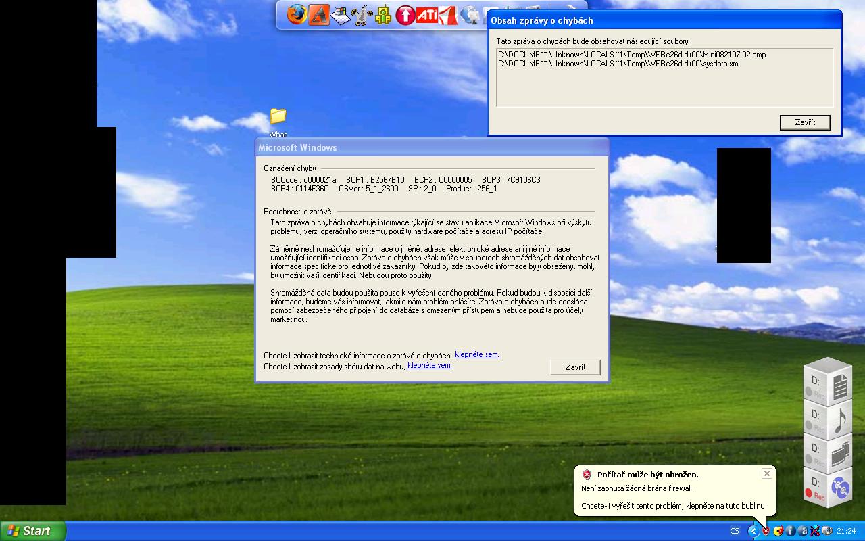Click the shield icon in the firewall balloon
This screenshot has height=541, width=865.
[x=587, y=475]
